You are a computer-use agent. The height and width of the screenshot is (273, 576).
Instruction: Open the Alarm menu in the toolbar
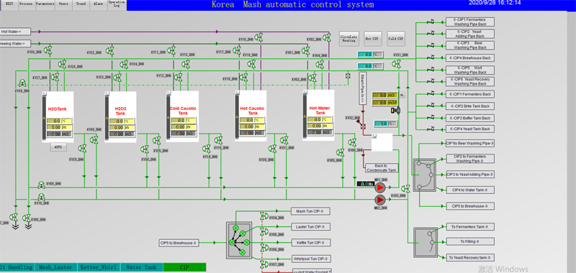98,4
